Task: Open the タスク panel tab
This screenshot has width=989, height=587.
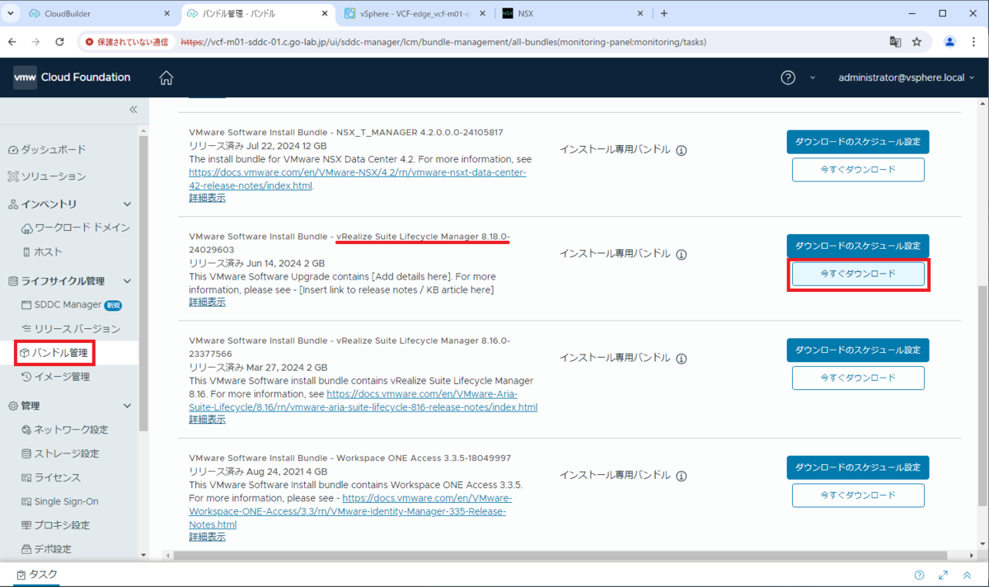Action: pos(36,575)
